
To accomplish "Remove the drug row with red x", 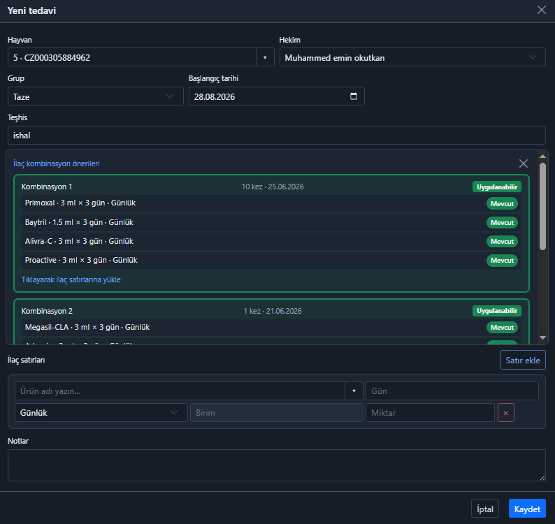I will point(506,412).
